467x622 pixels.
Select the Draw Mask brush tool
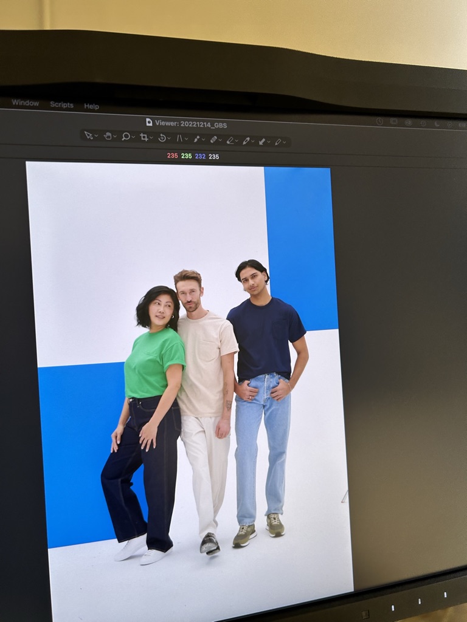click(196, 139)
